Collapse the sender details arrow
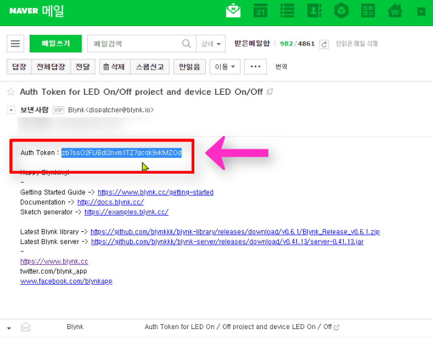This screenshot has width=433, height=340. pos(11,110)
